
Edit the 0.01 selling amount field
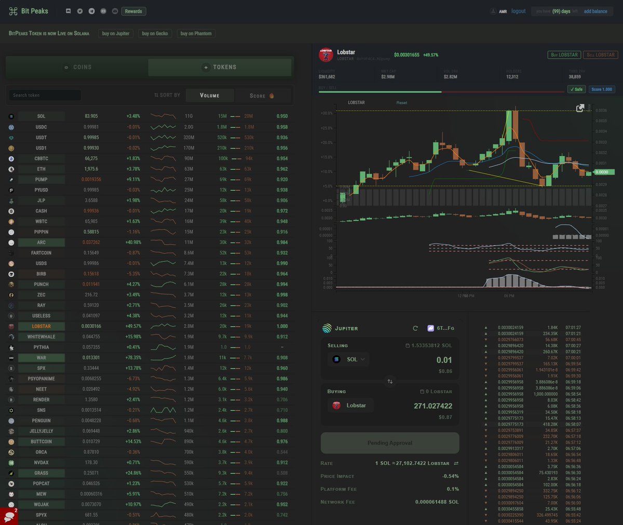[444, 360]
